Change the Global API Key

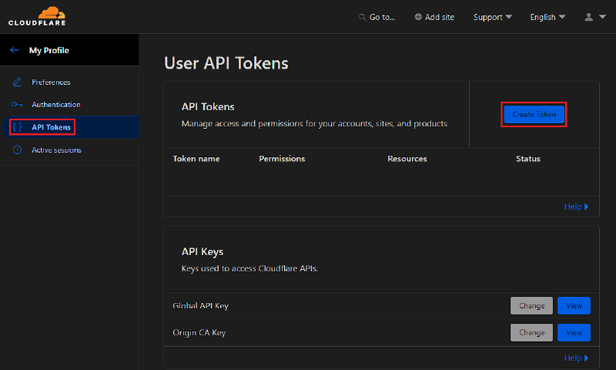tap(531, 306)
